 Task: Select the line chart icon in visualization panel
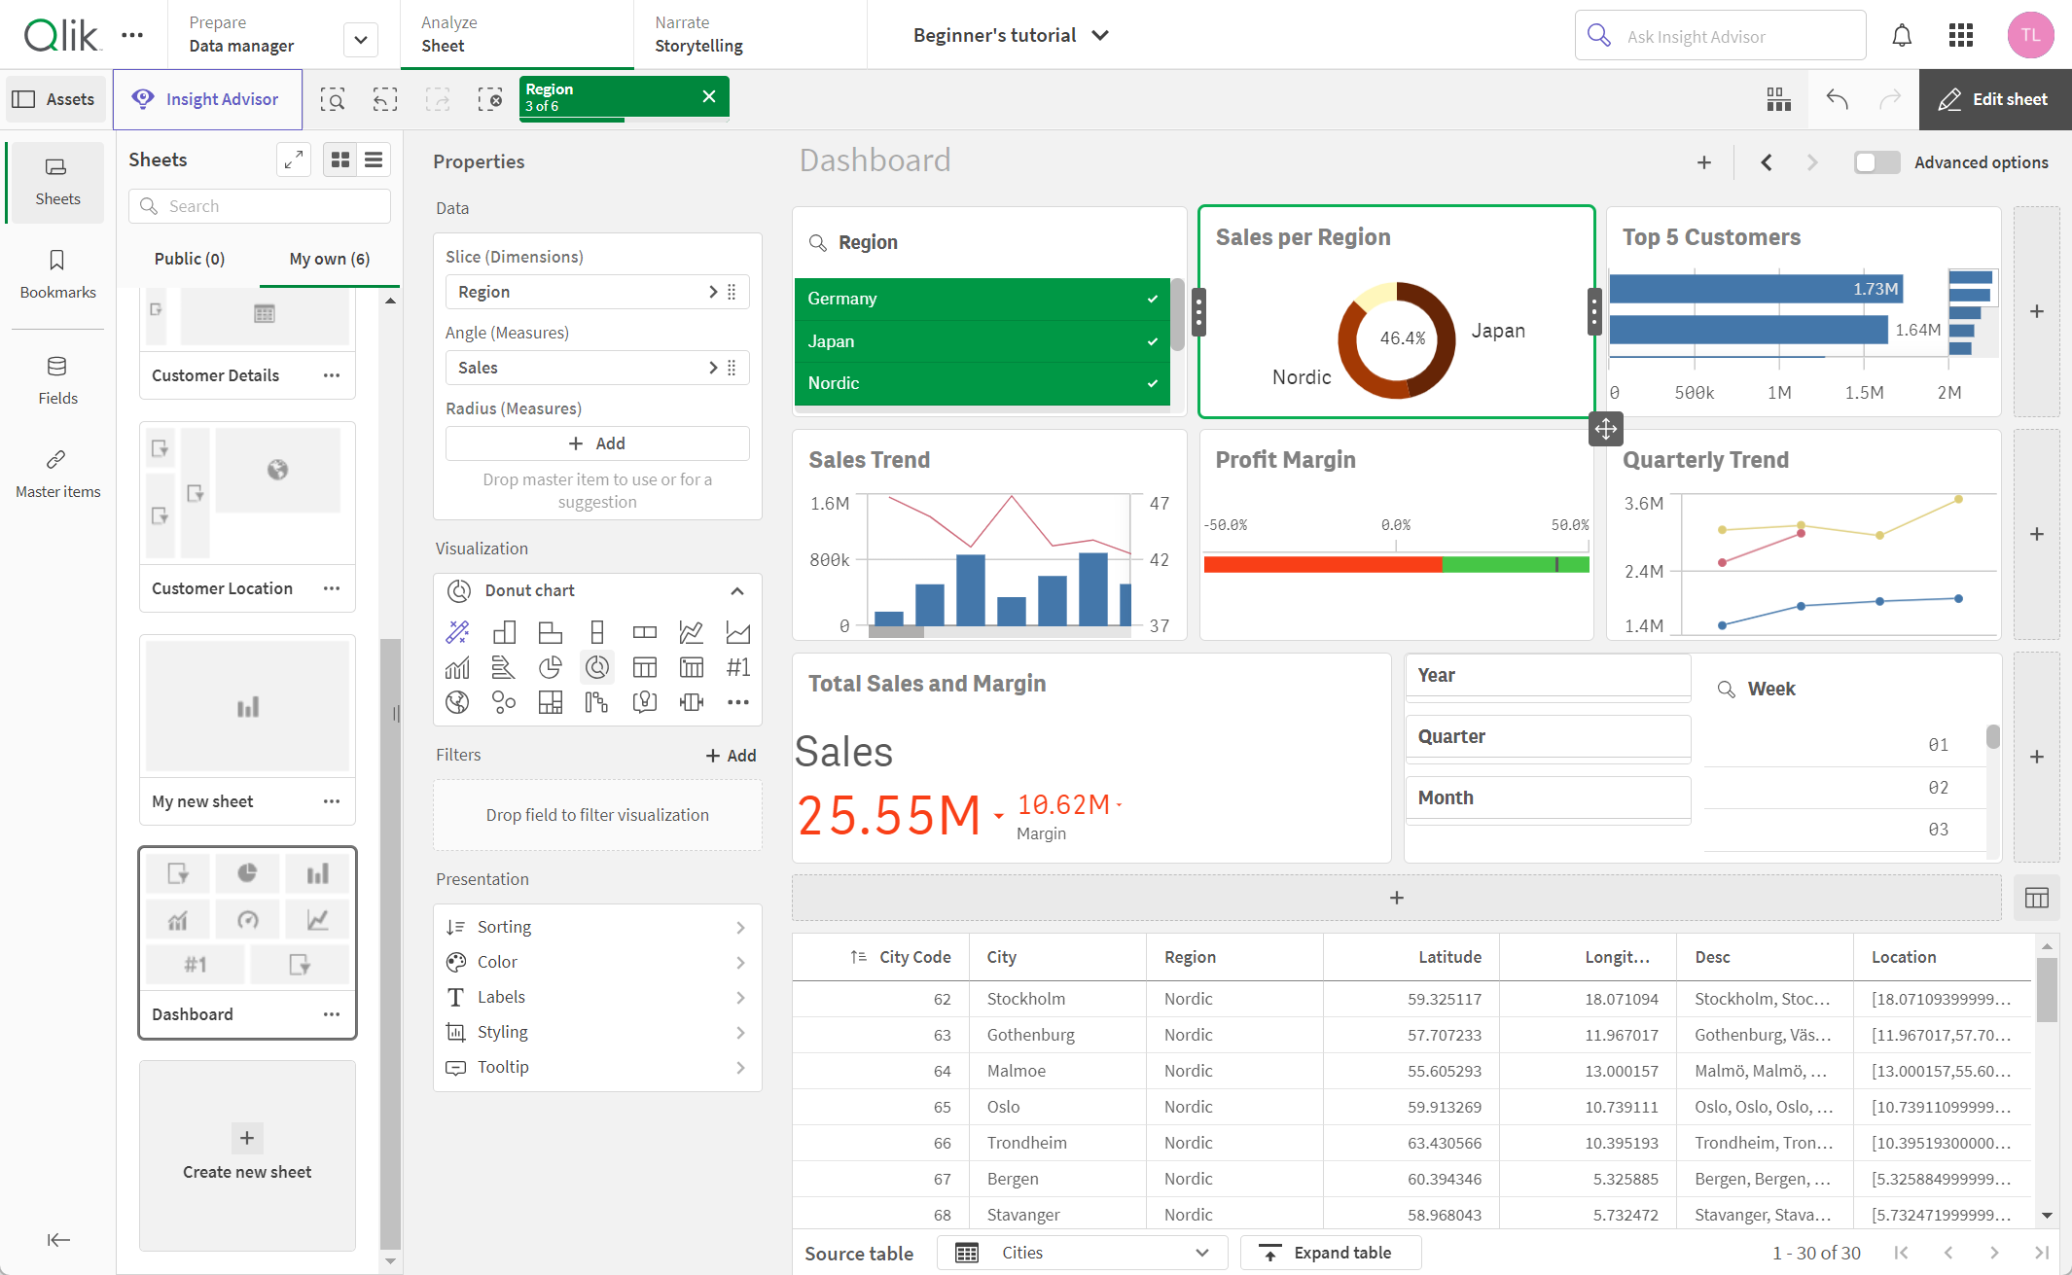tap(690, 631)
